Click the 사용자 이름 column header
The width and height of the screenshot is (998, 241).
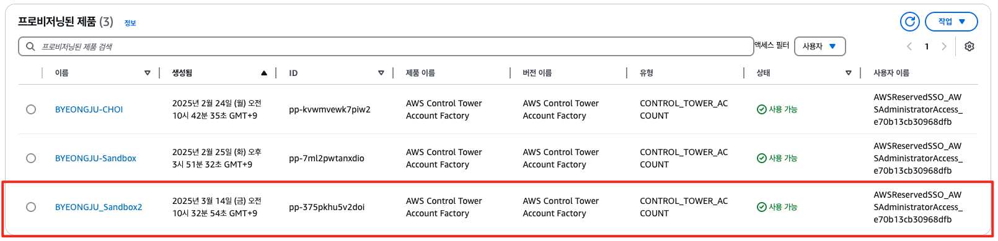[x=891, y=73]
